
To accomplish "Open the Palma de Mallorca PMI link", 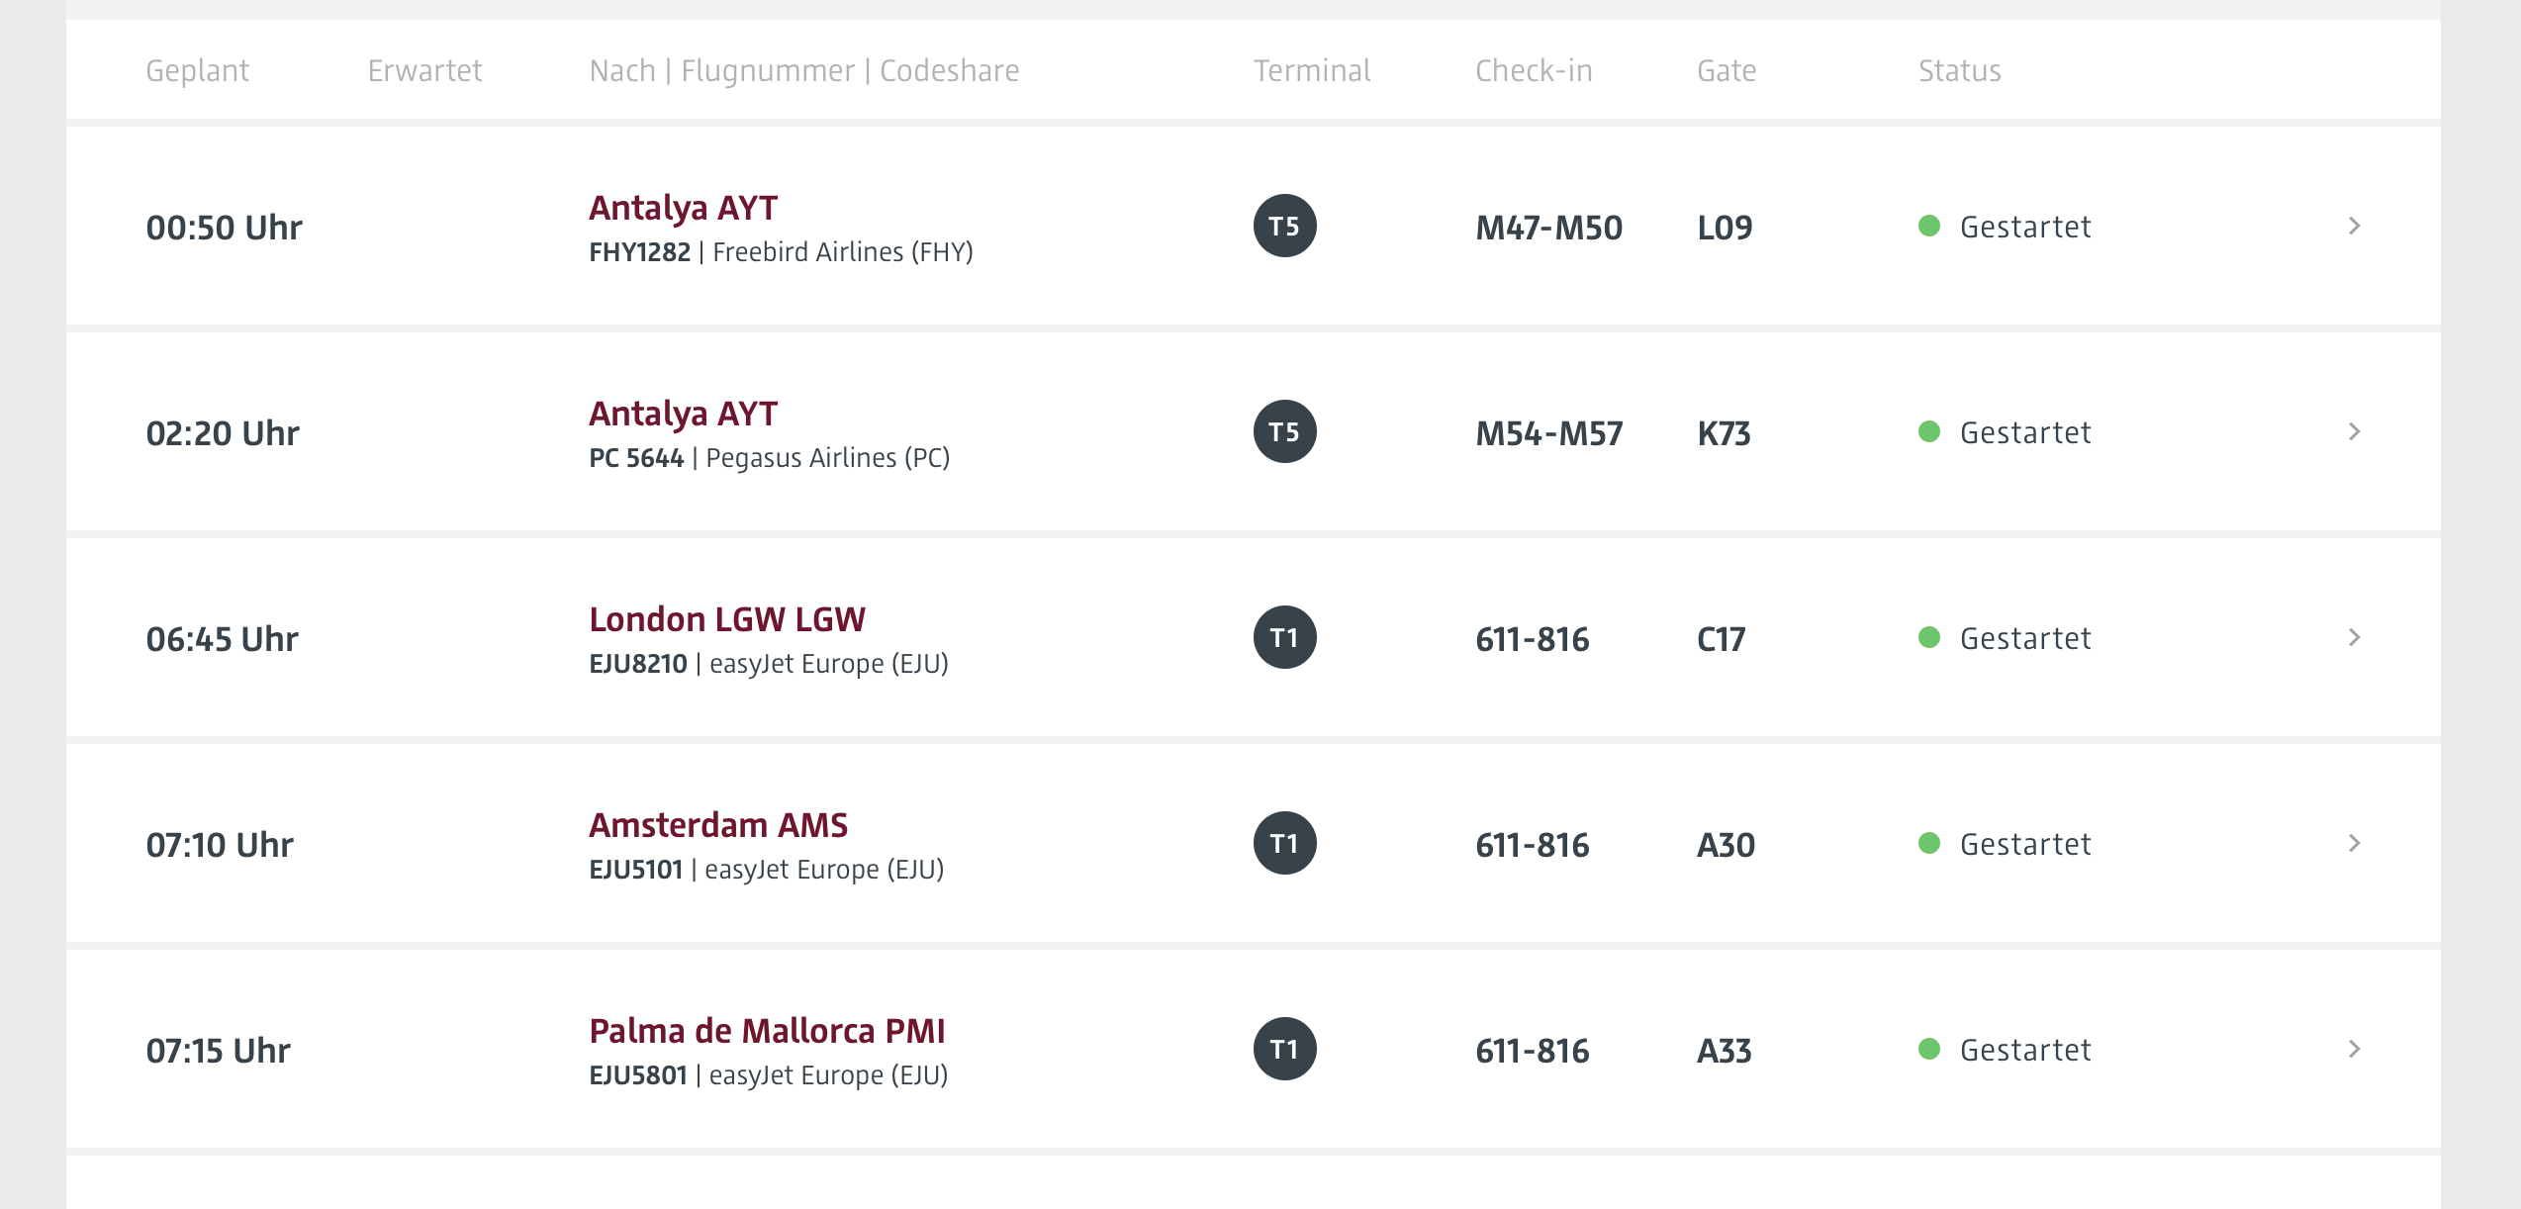I will point(767,1031).
